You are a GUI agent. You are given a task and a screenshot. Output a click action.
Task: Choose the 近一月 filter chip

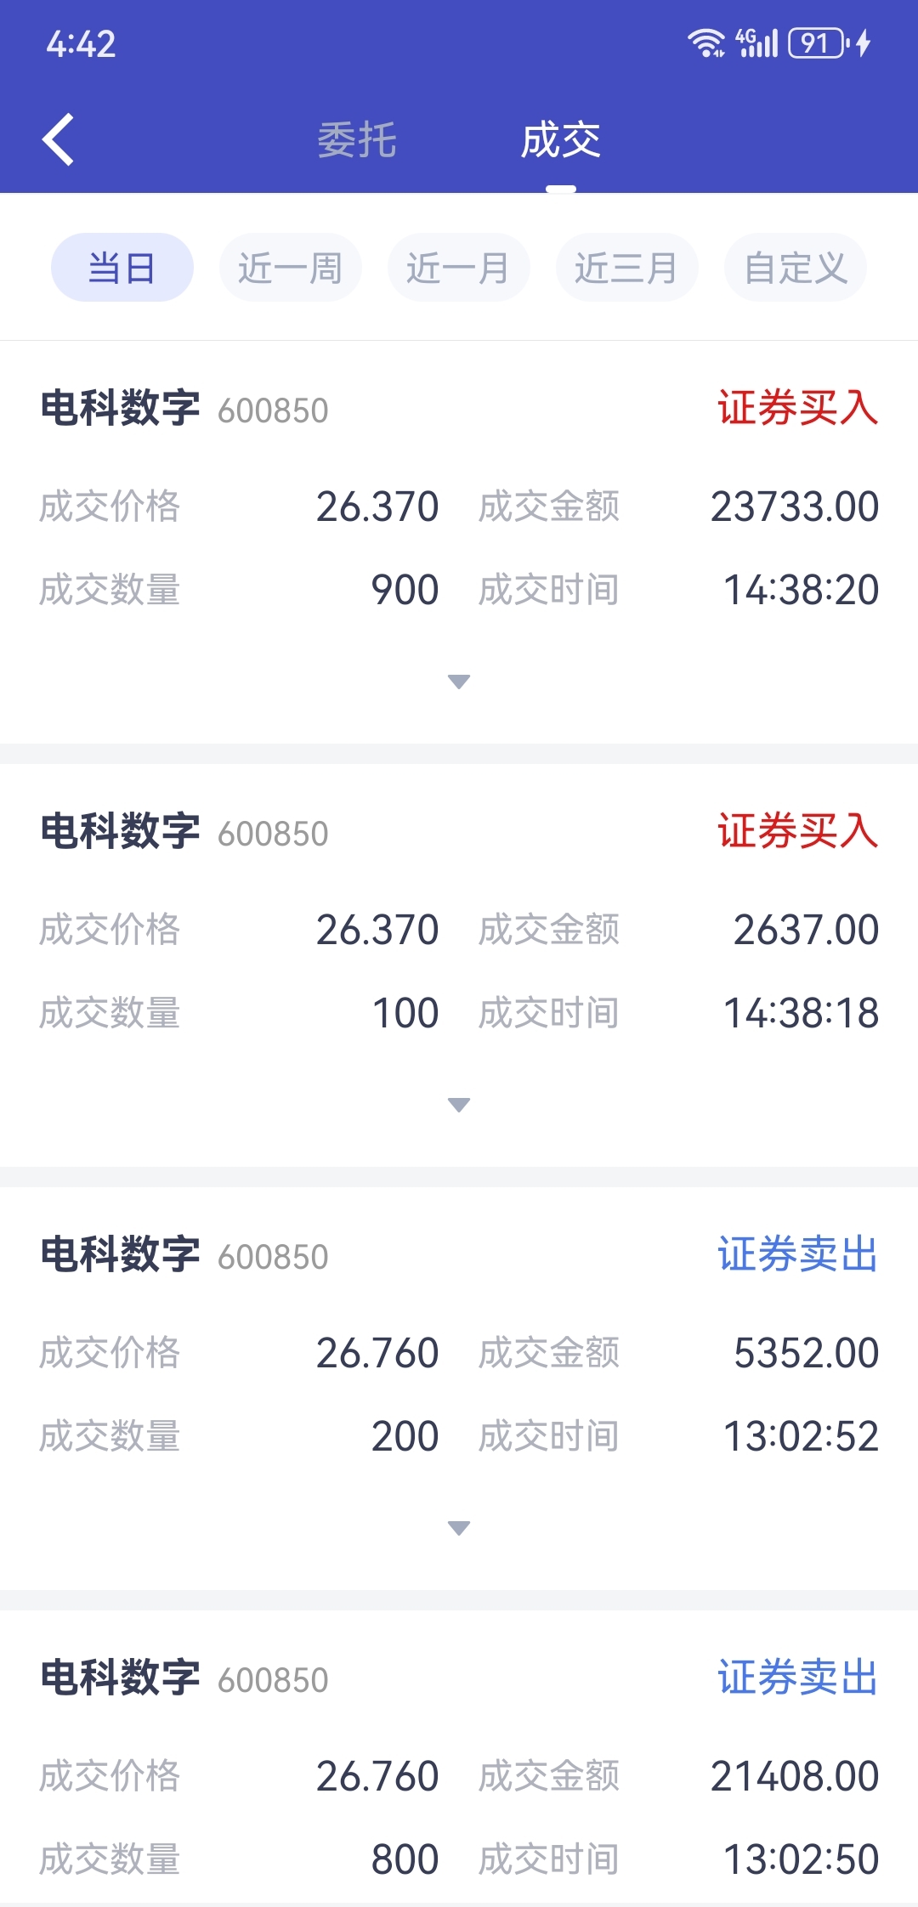[459, 268]
